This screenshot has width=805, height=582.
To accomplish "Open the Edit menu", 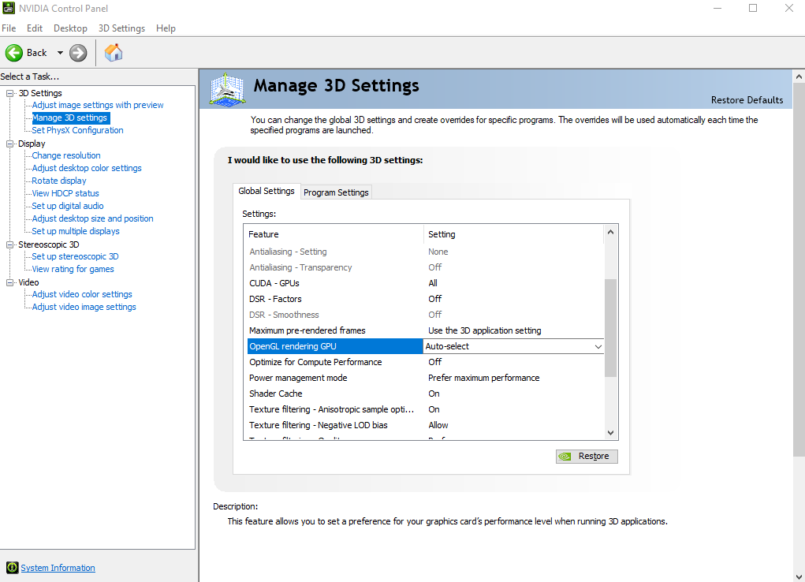I will point(35,28).
